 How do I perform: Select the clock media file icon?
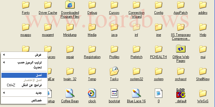[92, 93]
